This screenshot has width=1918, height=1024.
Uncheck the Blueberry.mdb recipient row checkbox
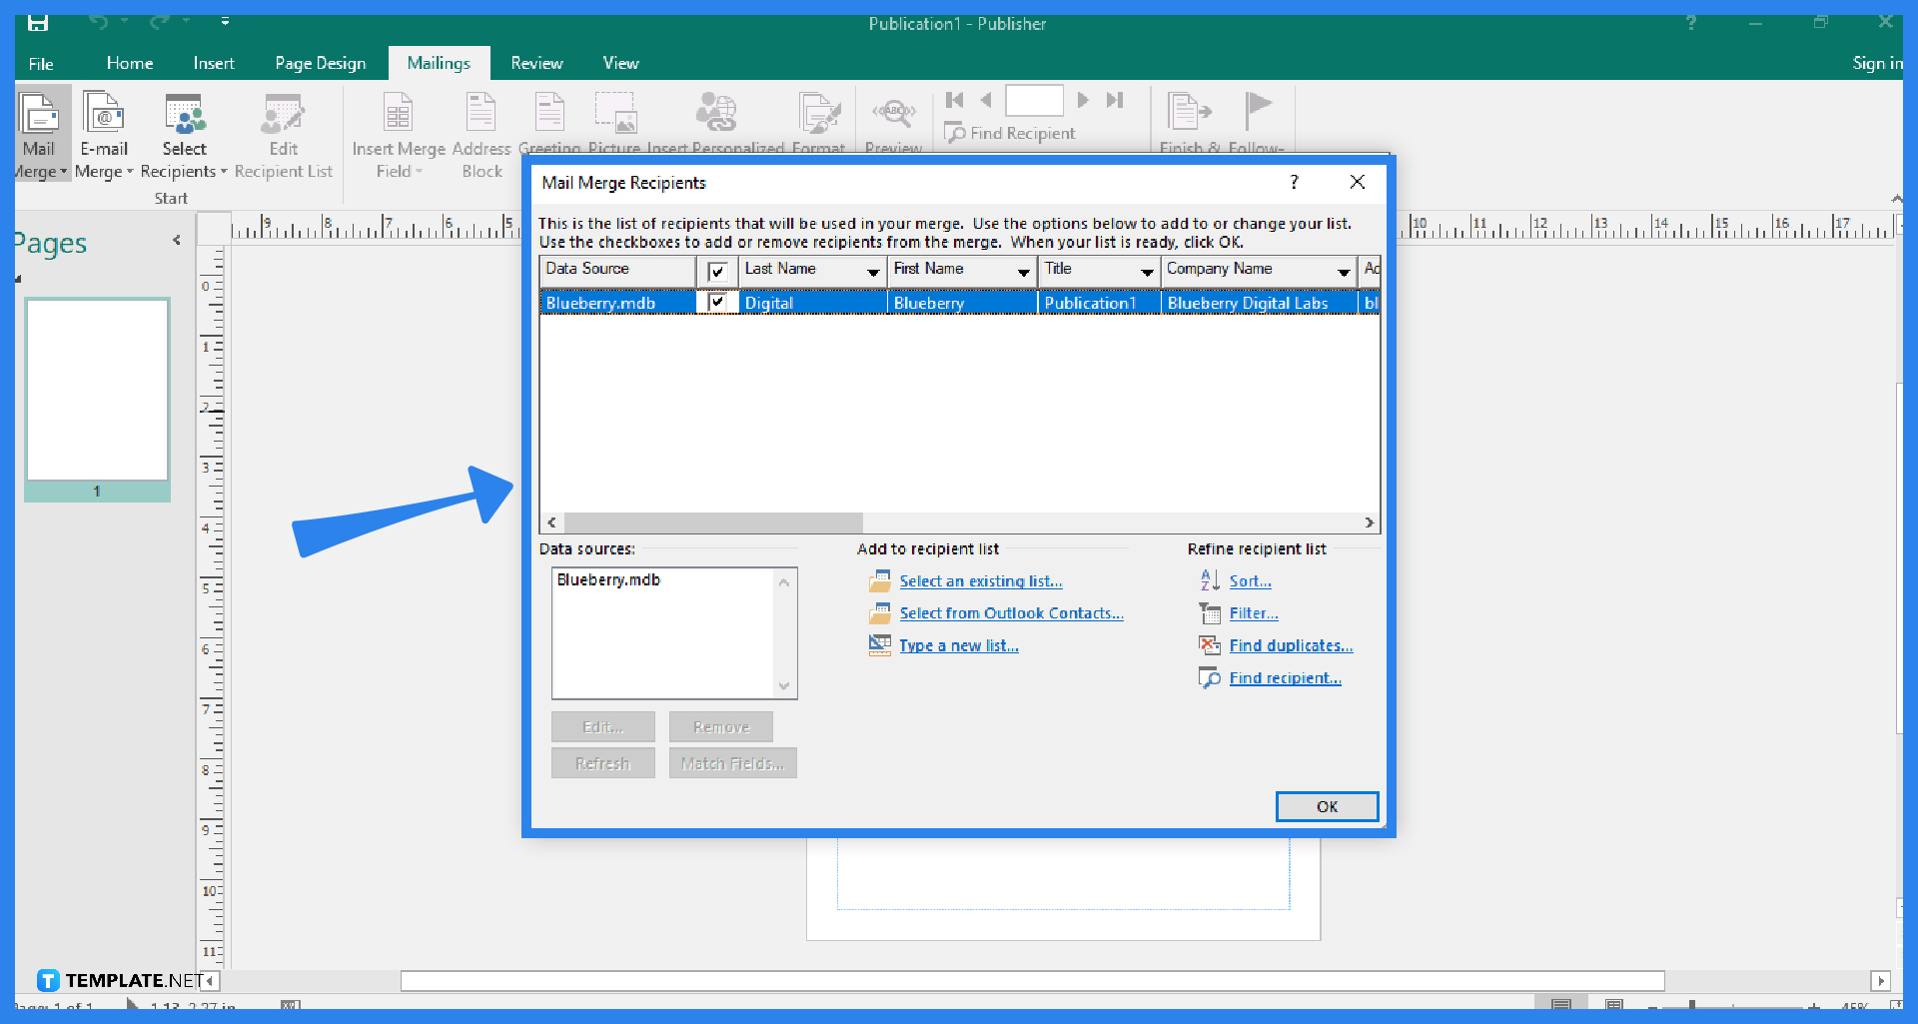coord(718,302)
